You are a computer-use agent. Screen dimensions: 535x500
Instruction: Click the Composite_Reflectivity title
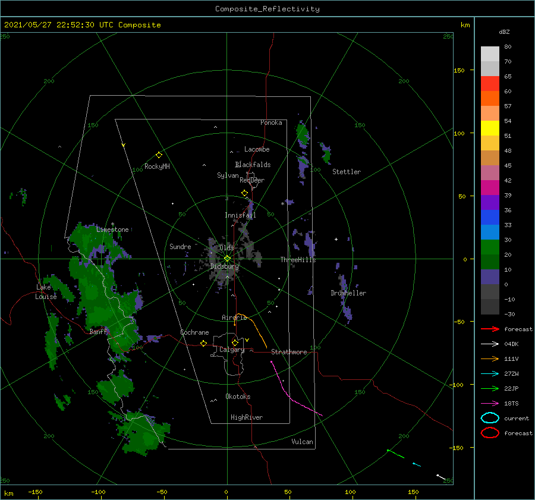(x=267, y=9)
